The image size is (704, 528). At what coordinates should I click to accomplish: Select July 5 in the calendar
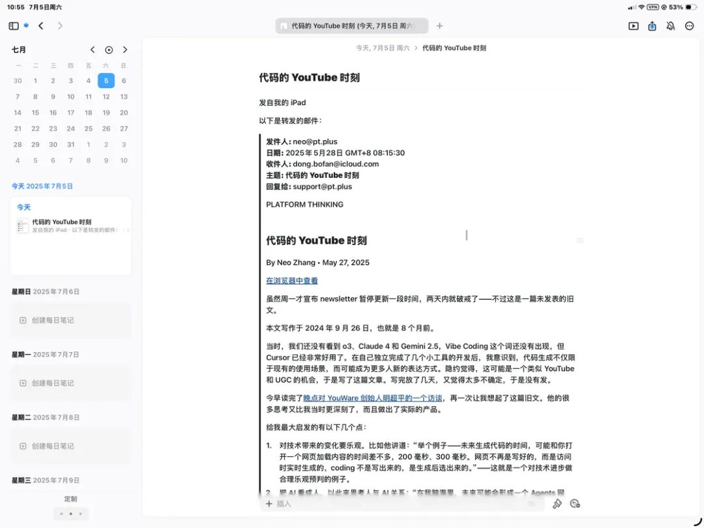(x=106, y=81)
